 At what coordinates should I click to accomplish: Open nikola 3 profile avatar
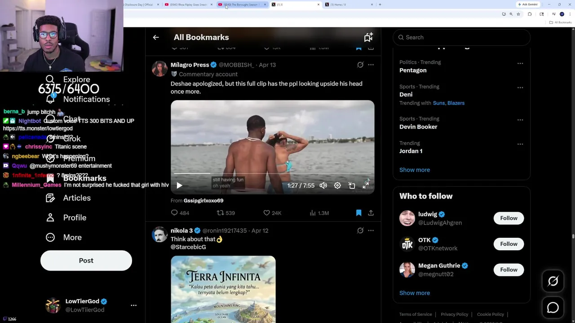[159, 235]
